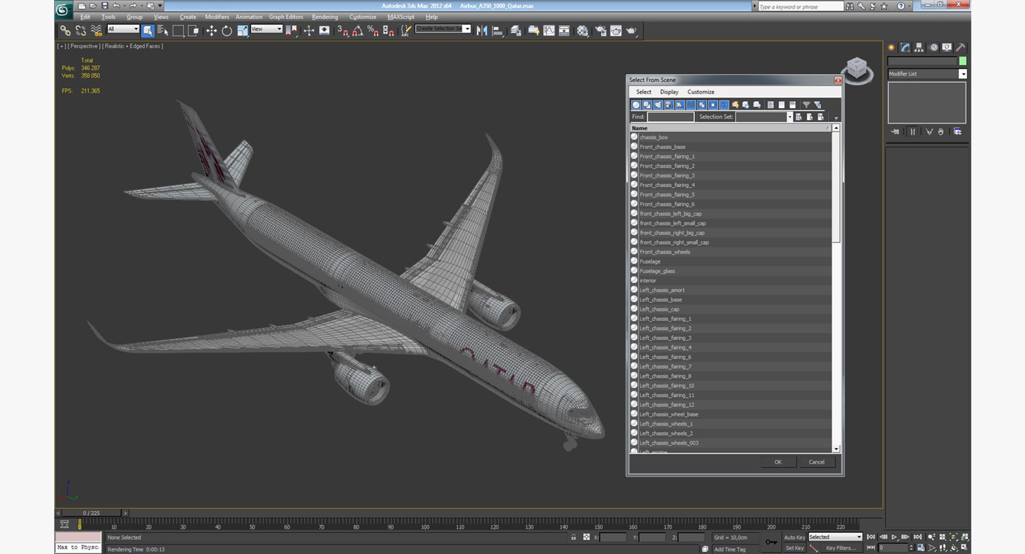Screen dimensions: 1025x554
Task: Toggle Display Lights filter in Select From Scene
Action: click(x=658, y=105)
